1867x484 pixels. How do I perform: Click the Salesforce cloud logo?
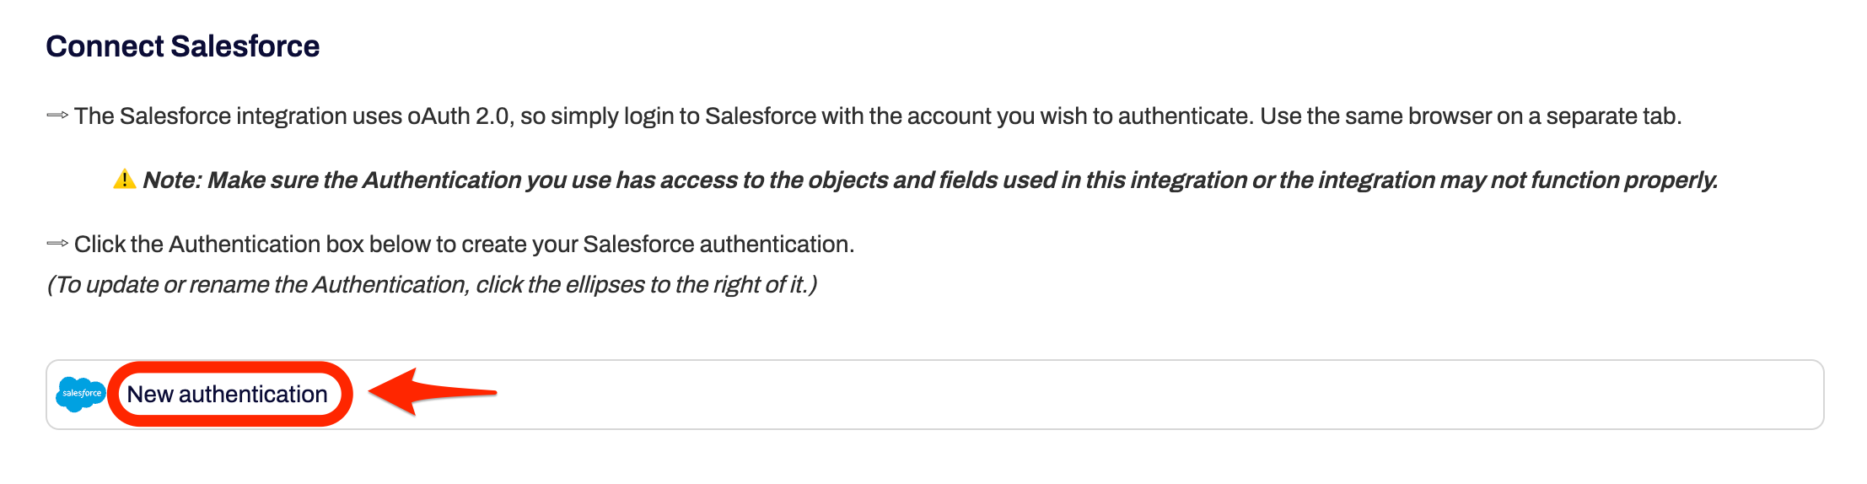pos(81,394)
